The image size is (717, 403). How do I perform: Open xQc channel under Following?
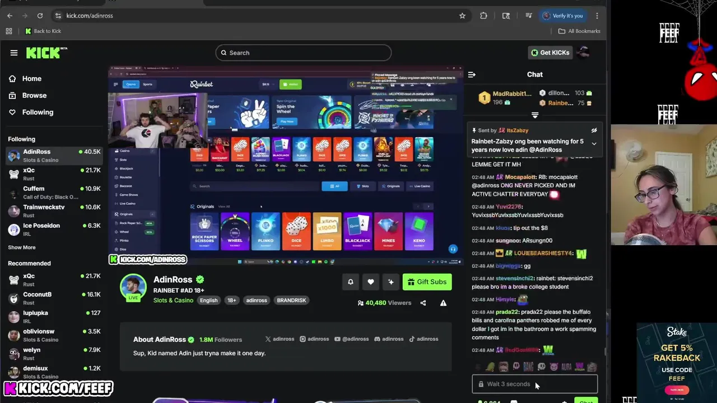click(x=54, y=174)
